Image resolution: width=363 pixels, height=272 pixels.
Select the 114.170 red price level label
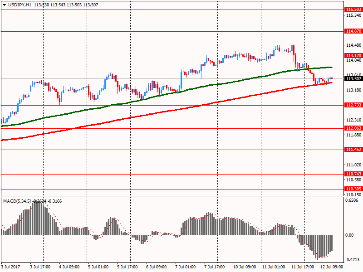pyautogui.click(x=353, y=55)
